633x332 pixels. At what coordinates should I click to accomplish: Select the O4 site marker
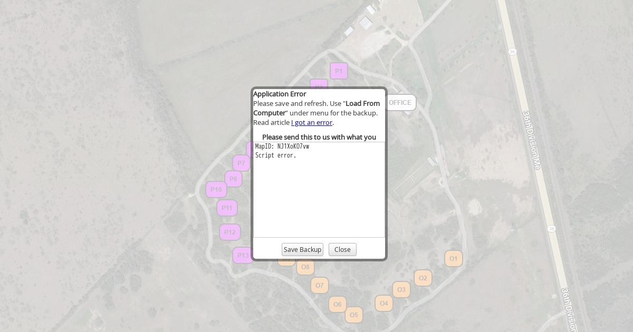coord(384,303)
